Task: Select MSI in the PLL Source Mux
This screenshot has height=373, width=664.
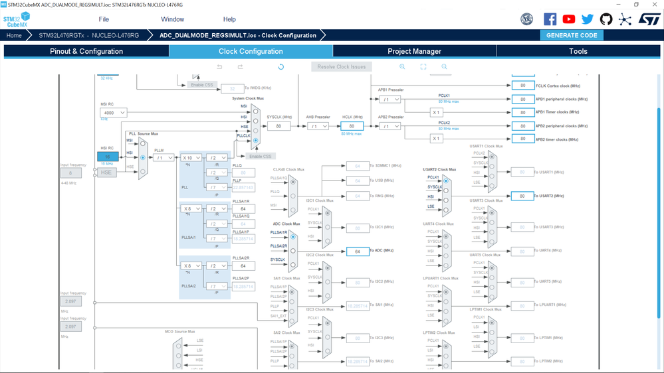Action: coord(143,144)
